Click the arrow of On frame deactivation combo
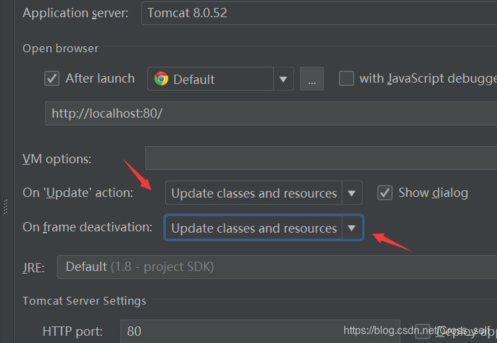Screen dimensions: 497x343 pyautogui.click(x=352, y=227)
